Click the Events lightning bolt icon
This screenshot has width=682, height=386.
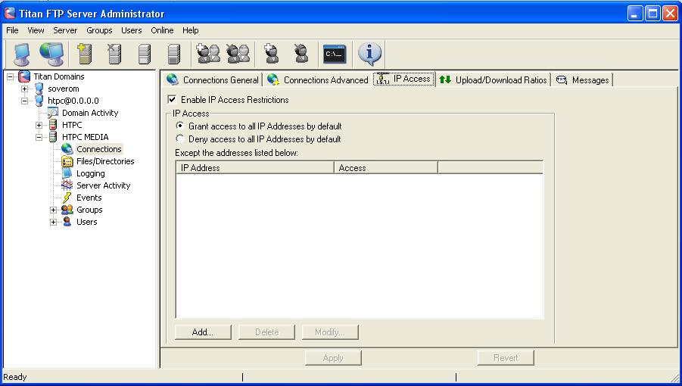click(67, 198)
